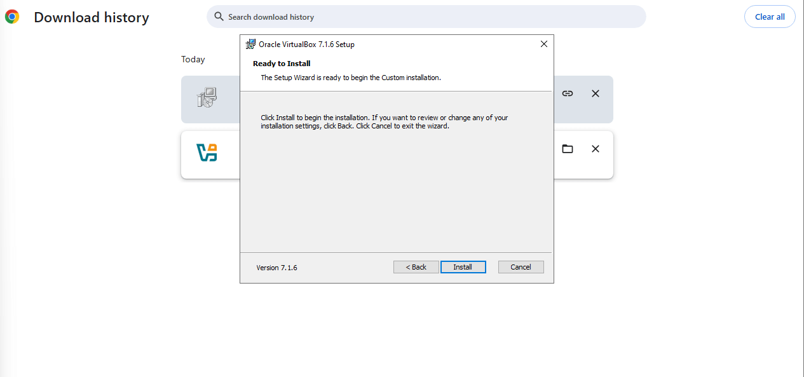This screenshot has height=377, width=804.
Task: Clear all download history entries
Action: 770,17
